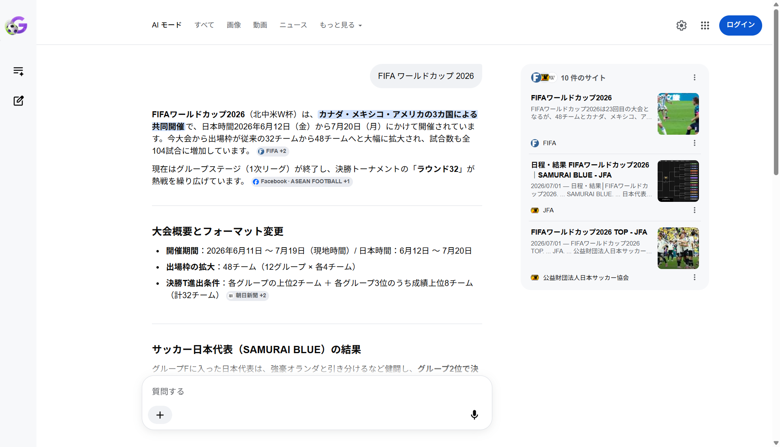Open the settings gear icon
The width and height of the screenshot is (780, 447).
682,25
